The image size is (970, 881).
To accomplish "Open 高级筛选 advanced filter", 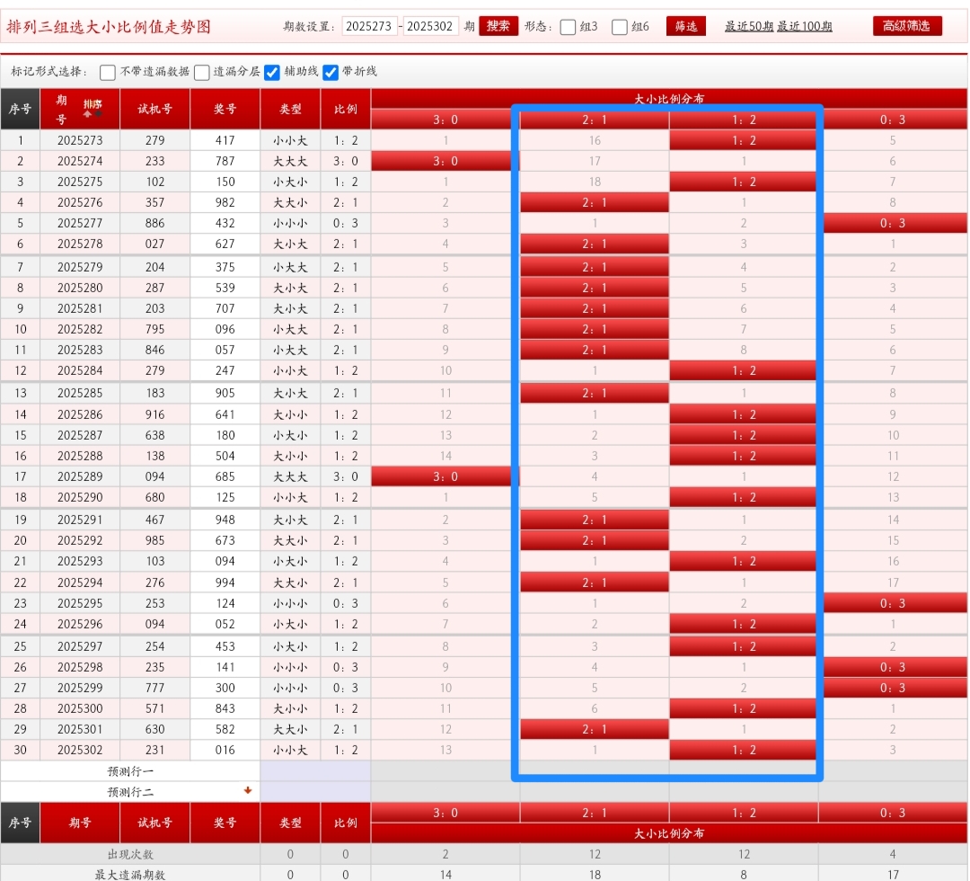I will pyautogui.click(x=907, y=26).
